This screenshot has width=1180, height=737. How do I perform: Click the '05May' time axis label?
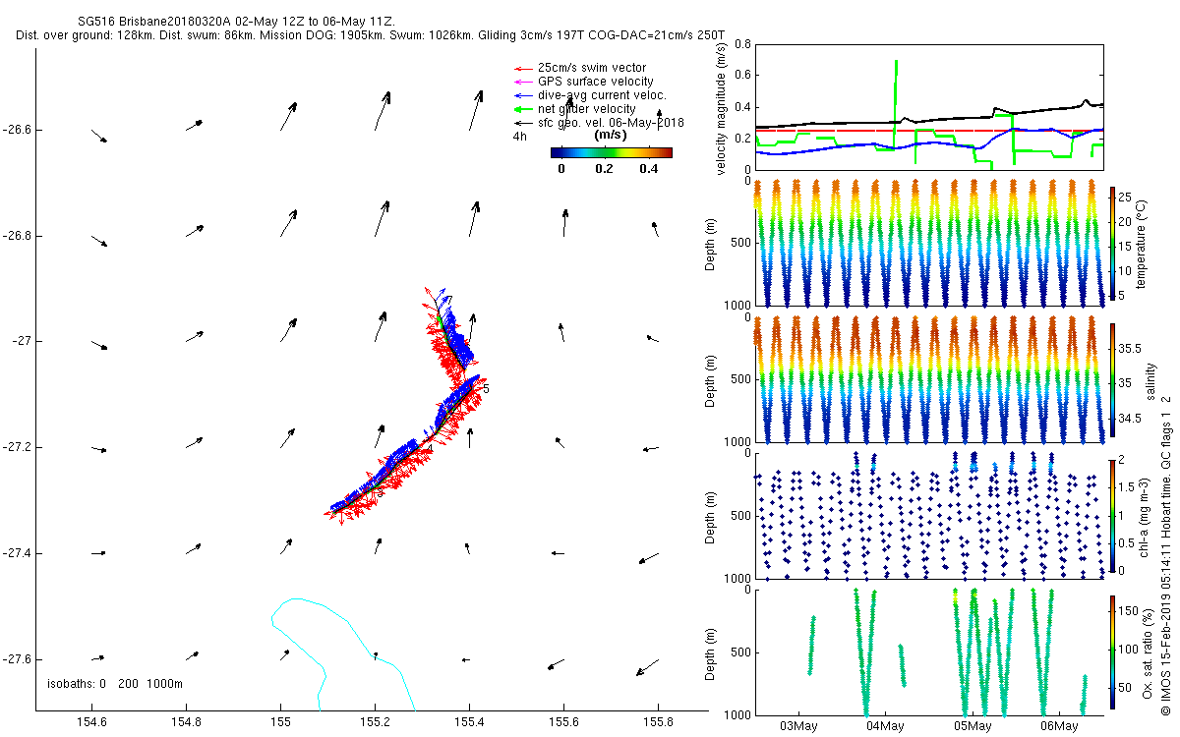click(972, 726)
